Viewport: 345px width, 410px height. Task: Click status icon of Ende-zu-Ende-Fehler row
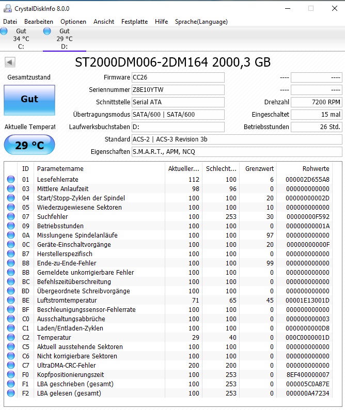tap(11, 263)
